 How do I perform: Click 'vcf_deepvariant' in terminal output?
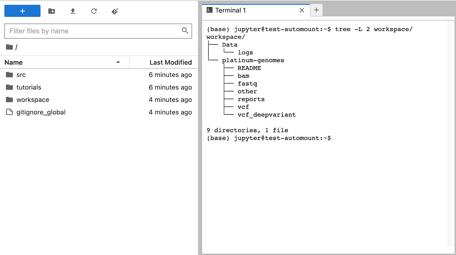click(267, 115)
